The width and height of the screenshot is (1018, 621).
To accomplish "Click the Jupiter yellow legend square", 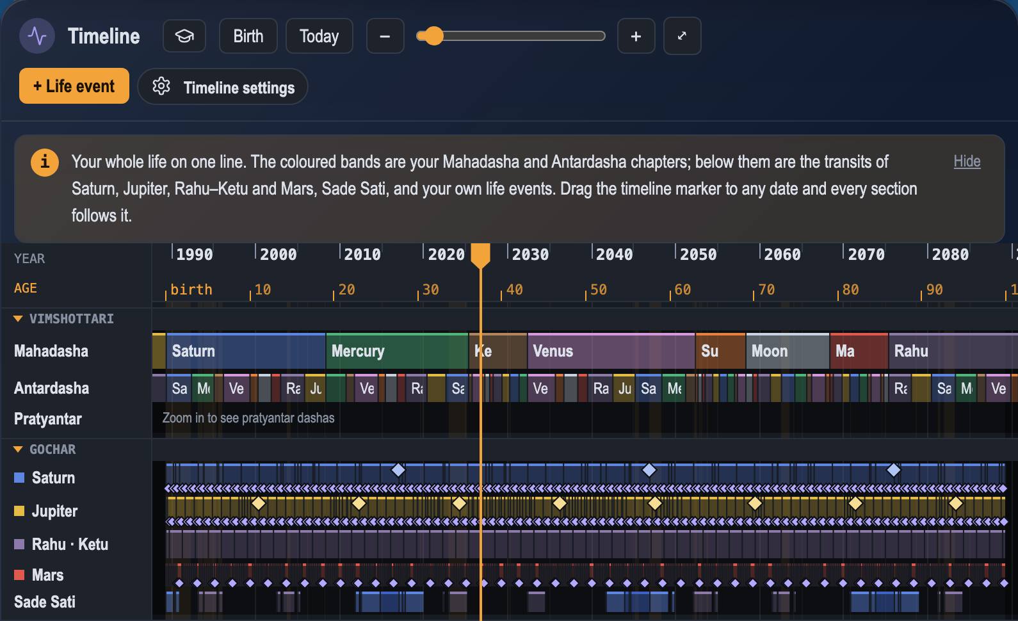I will click(x=19, y=511).
